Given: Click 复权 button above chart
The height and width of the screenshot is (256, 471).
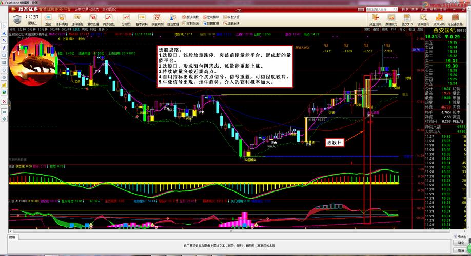Looking at the screenshot, I should pyautogui.click(x=367, y=29).
